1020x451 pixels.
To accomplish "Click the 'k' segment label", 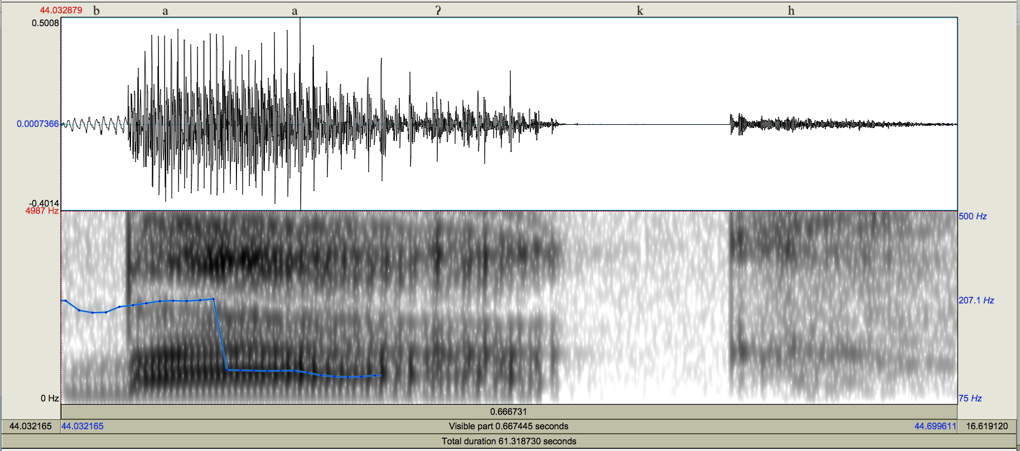I will (640, 11).
